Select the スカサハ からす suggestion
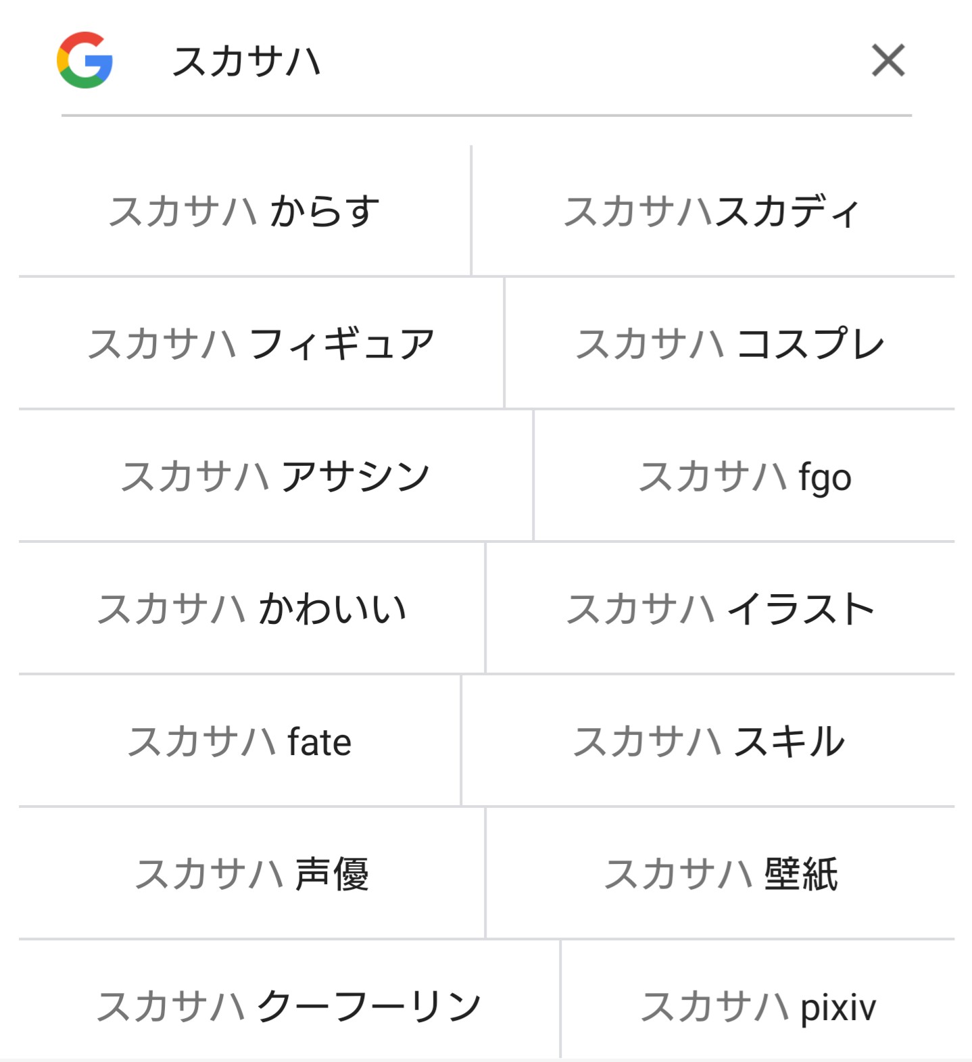Viewport: 972px width, 1062px height. click(x=244, y=211)
